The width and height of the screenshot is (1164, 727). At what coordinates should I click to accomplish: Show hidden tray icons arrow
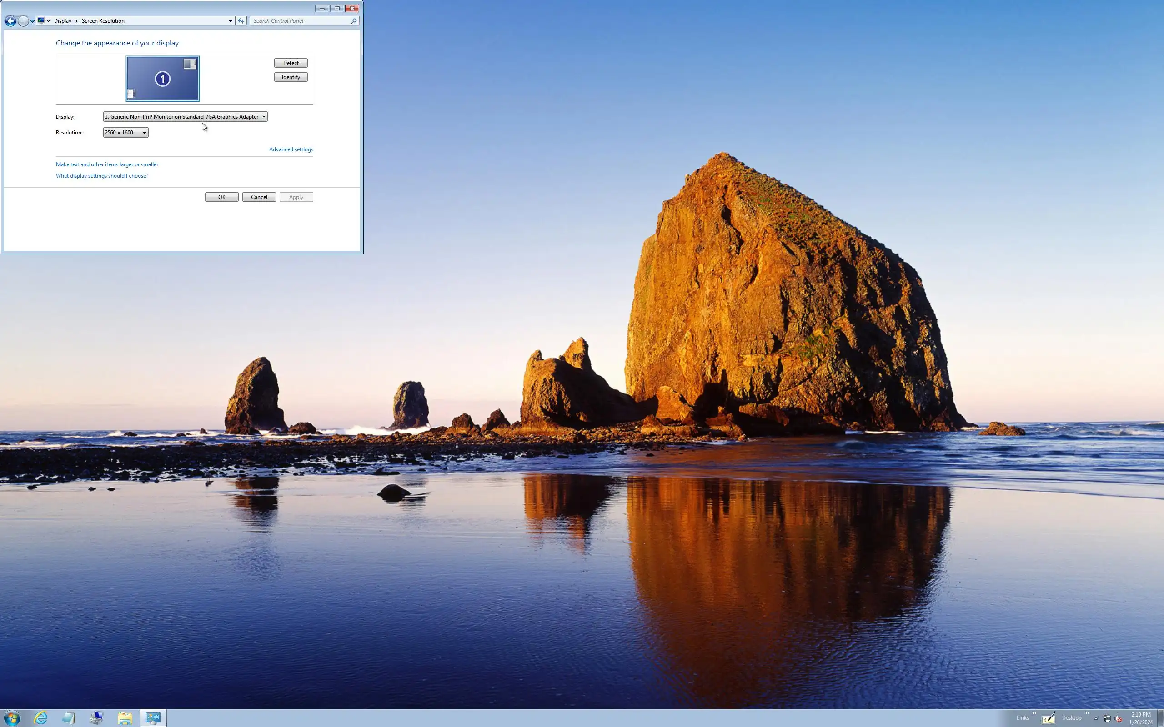tap(1096, 718)
